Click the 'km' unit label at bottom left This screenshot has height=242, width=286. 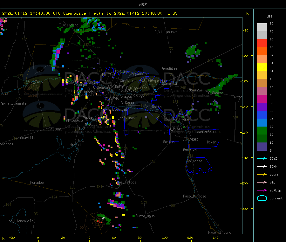4,239
